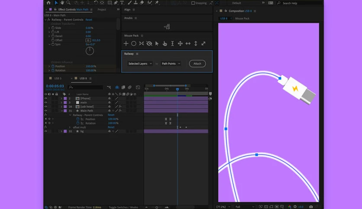Select the Zoom magnifier tool
Image resolution: width=362 pixels, height=209 pixels.
tap(68, 3)
